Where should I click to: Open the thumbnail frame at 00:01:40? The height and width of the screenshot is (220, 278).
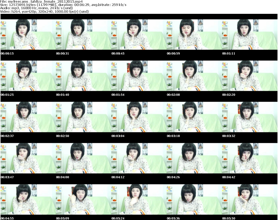(84, 76)
